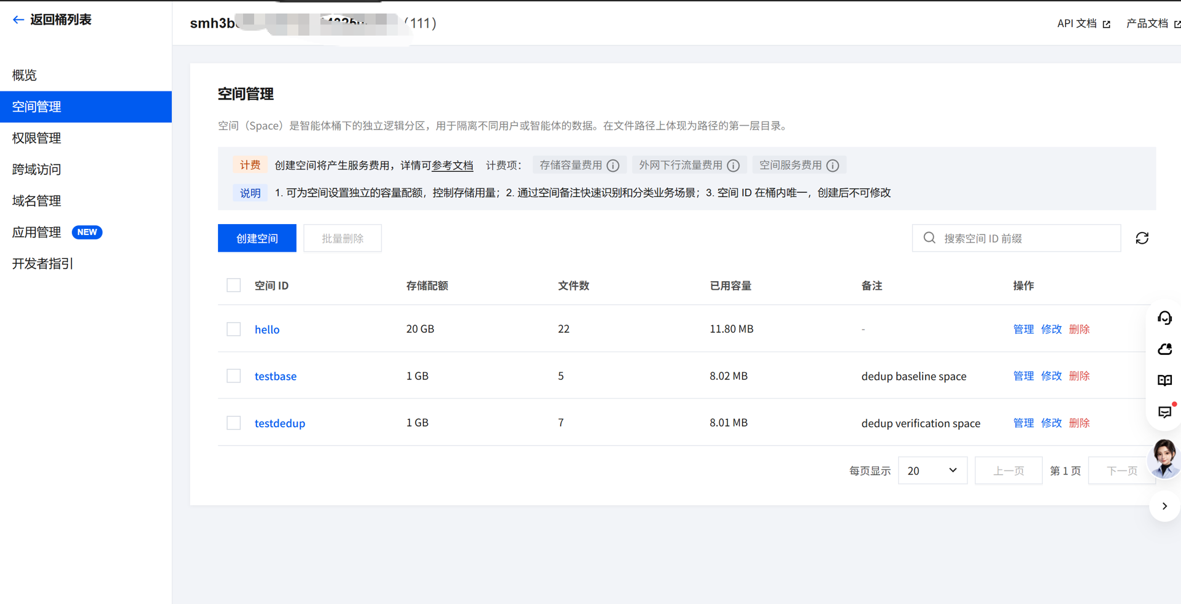1181x604 pixels.
Task: Check the testbase row checkbox
Action: [233, 376]
